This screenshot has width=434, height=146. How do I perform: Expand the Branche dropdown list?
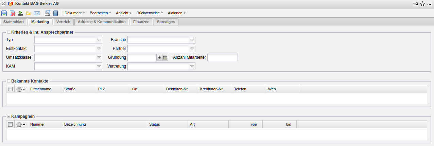[x=192, y=40]
